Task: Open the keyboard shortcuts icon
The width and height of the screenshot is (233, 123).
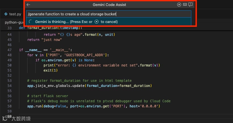Action: coord(185,5)
